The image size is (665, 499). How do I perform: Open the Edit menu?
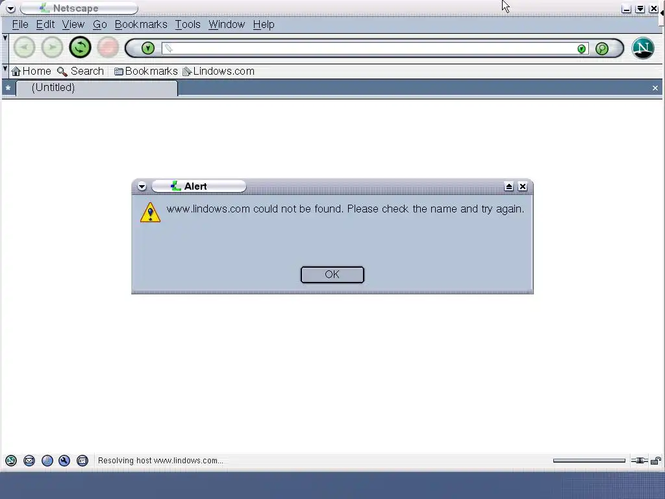(x=45, y=25)
